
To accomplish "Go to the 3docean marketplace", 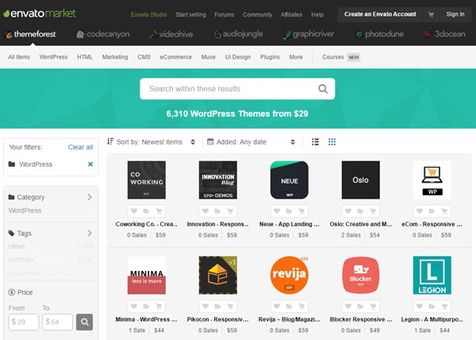I will click(445, 33).
